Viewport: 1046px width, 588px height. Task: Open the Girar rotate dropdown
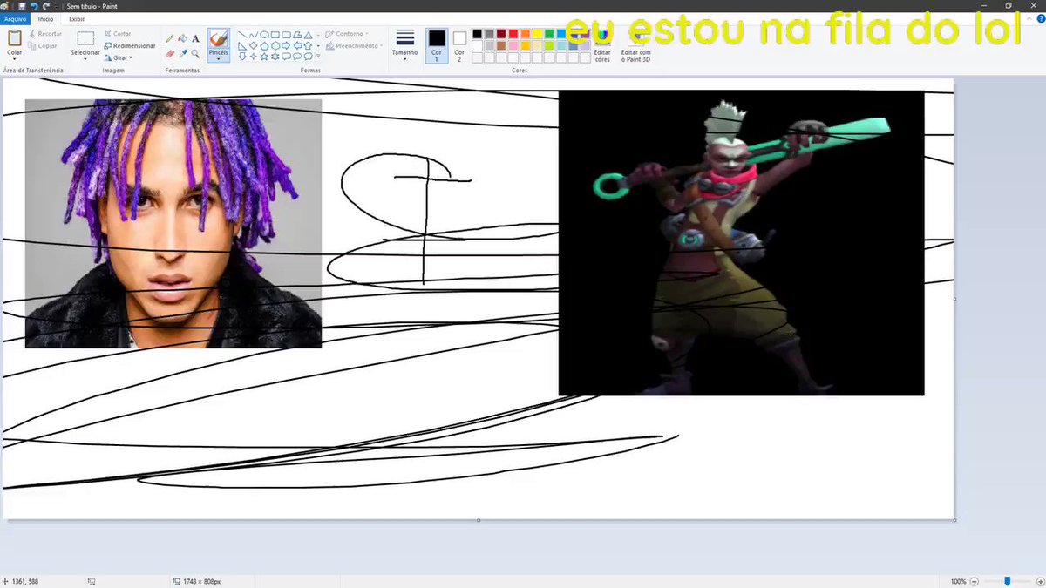[118, 57]
